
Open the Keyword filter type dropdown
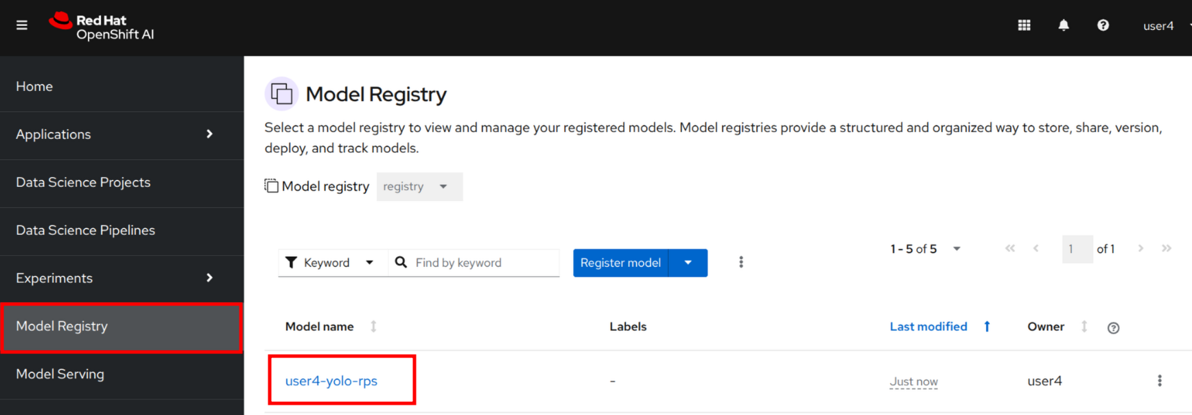tap(333, 263)
